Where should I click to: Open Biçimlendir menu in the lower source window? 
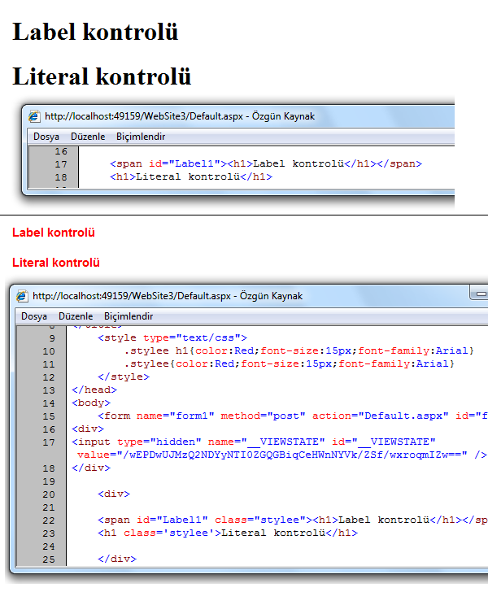coord(129,316)
